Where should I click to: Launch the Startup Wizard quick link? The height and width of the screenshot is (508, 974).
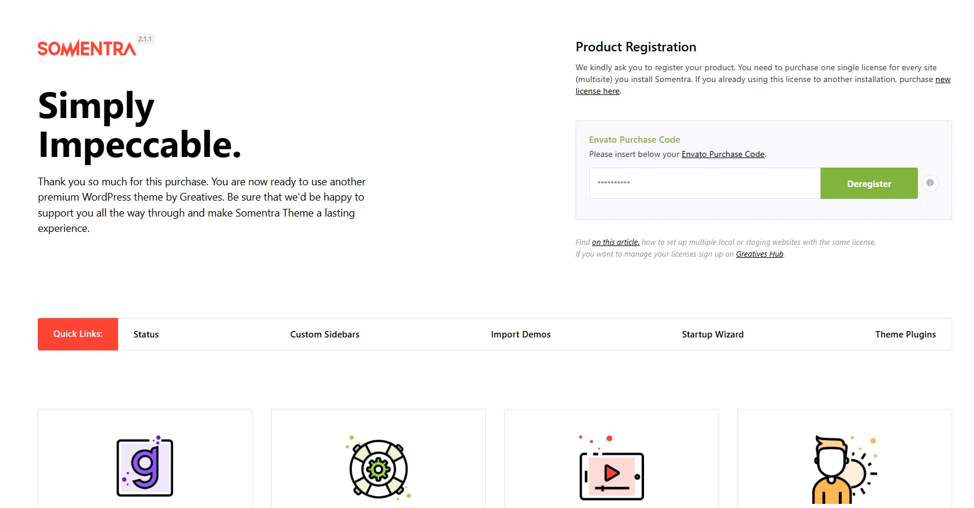click(x=712, y=335)
